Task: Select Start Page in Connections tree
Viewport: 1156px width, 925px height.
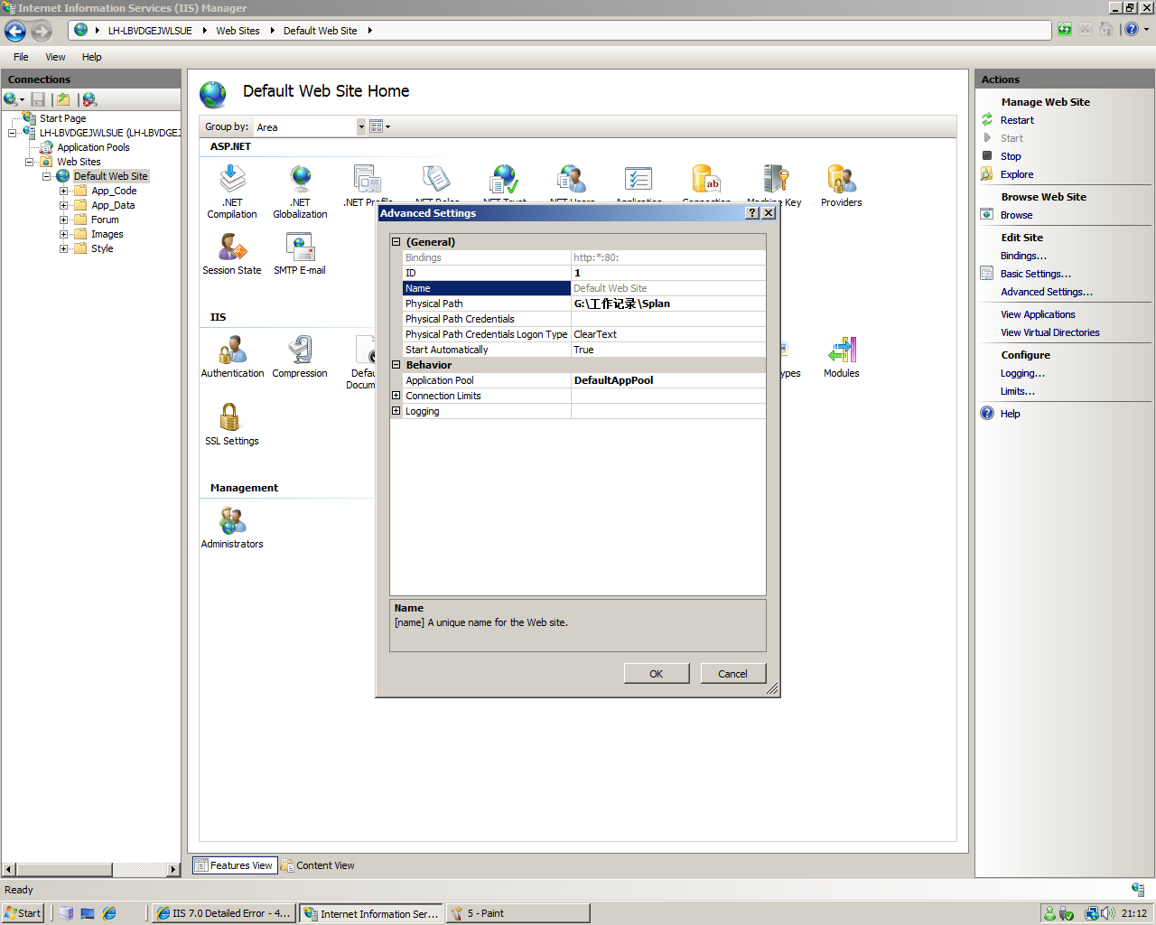Action: (x=62, y=118)
